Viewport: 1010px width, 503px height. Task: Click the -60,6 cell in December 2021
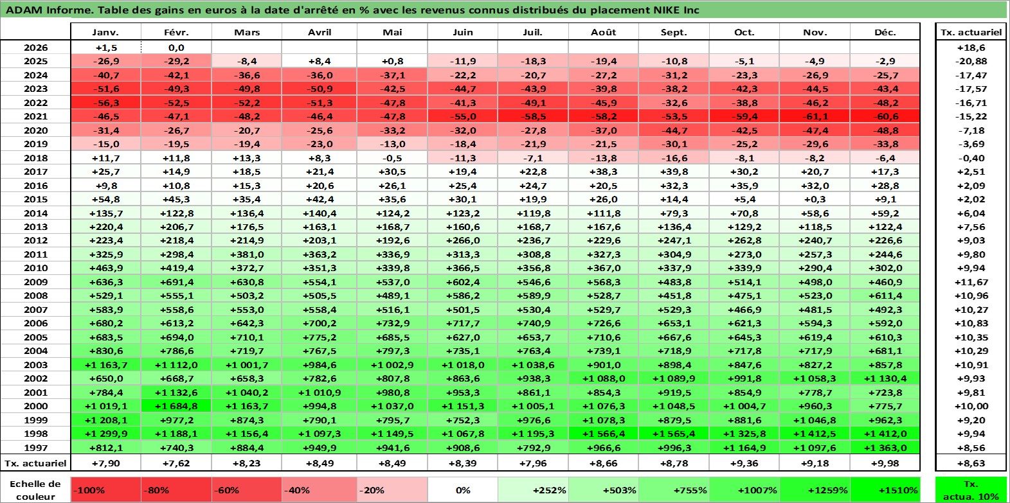pyautogui.click(x=885, y=116)
